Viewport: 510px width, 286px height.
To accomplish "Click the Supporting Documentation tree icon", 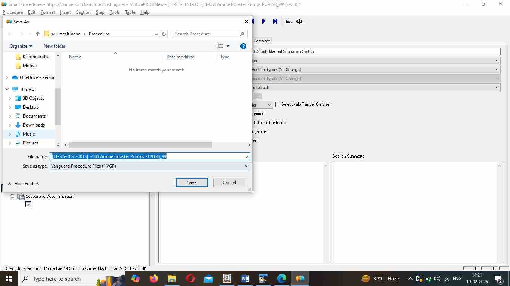I will pos(21,196).
